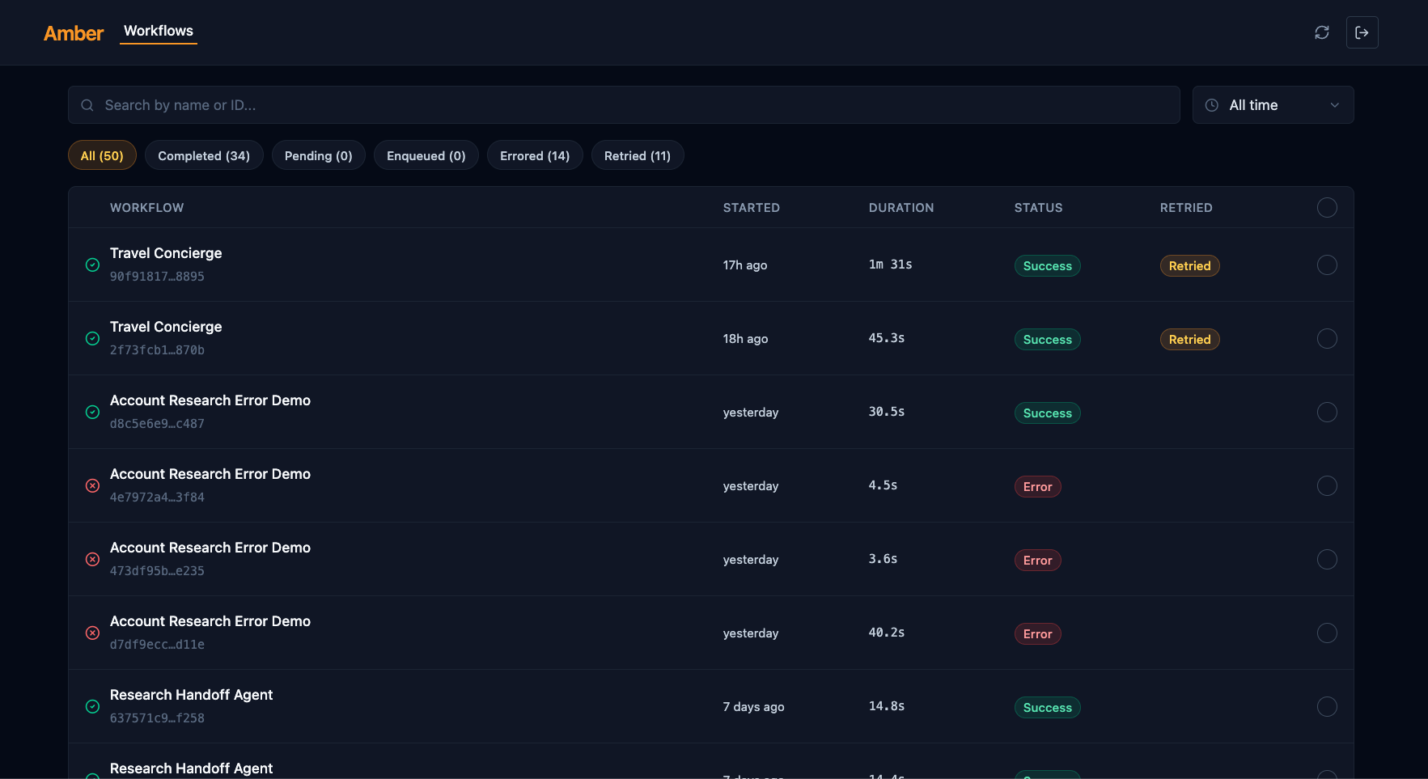The width and height of the screenshot is (1428, 779).
Task: Click the refresh icon in the header
Action: [1322, 32]
